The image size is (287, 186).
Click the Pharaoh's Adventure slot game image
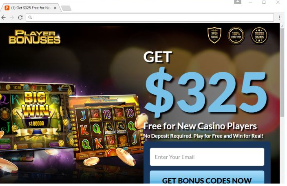click(107, 127)
